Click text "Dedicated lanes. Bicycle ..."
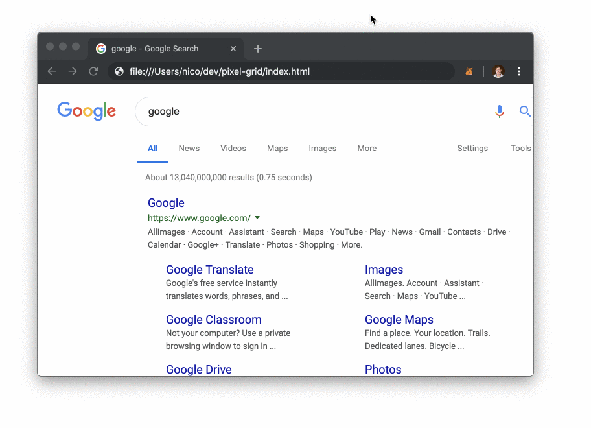 [x=414, y=346]
